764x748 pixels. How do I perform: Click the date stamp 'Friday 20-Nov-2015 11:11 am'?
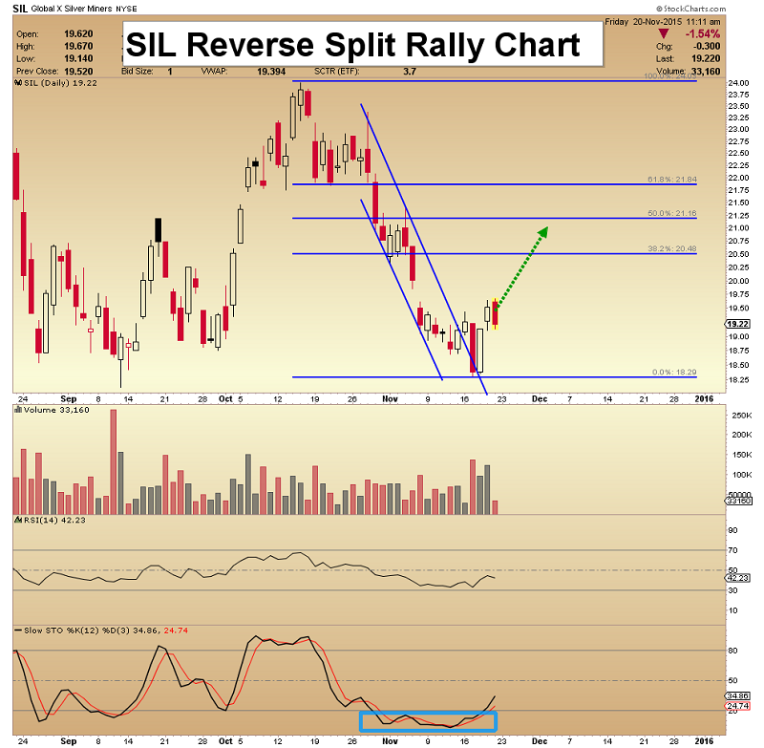click(x=663, y=21)
